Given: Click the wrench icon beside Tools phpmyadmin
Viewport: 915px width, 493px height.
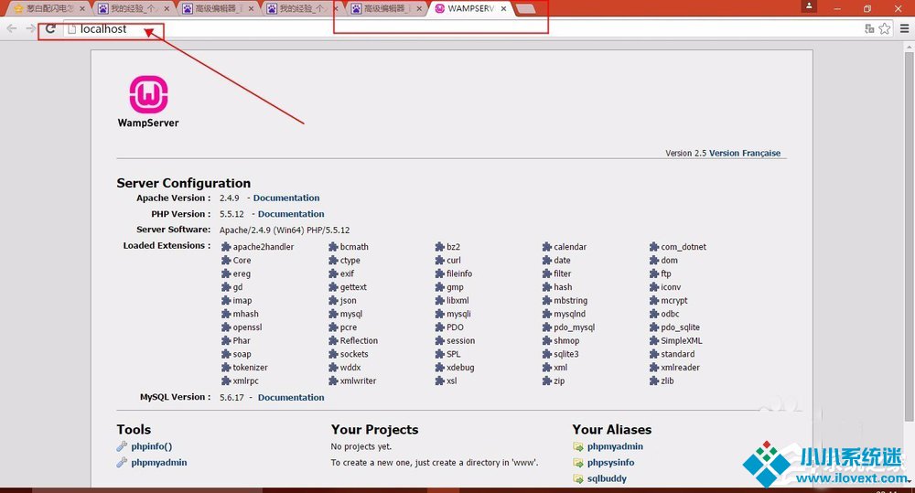Looking at the screenshot, I should 122,462.
